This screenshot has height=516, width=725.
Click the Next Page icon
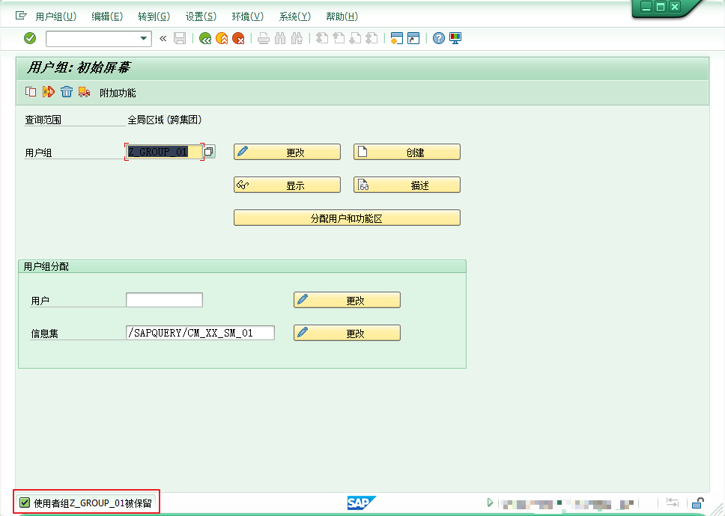point(355,38)
